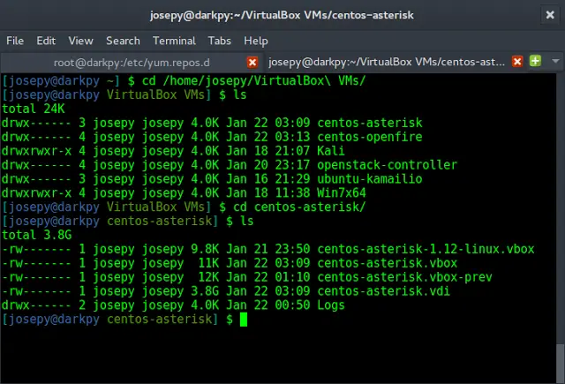Open the Search menu
Image resolution: width=565 pixels, height=384 pixels.
coord(123,41)
